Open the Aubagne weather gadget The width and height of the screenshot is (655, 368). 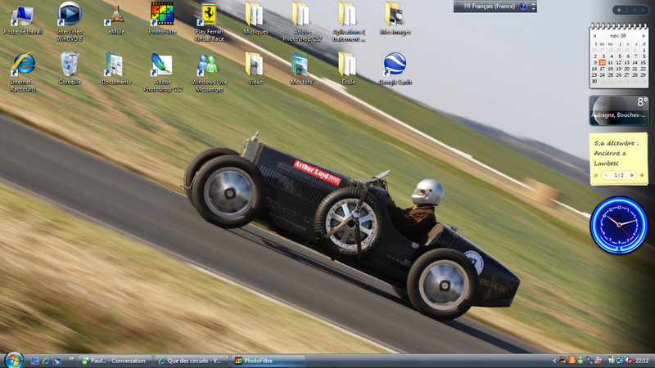(619, 110)
